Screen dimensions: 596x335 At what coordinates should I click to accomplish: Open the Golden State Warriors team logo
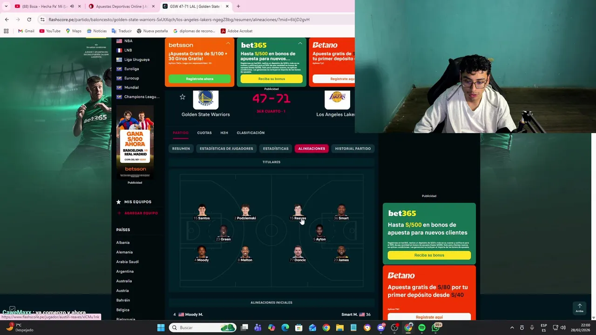click(x=205, y=99)
